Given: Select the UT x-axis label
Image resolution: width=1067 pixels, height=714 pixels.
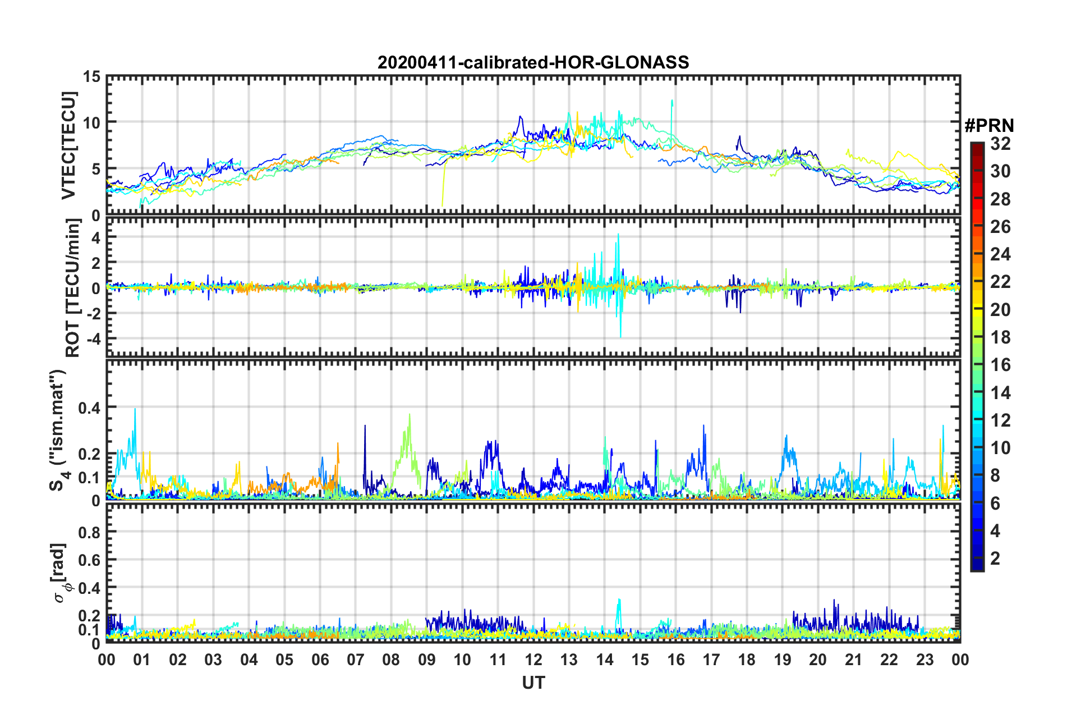Looking at the screenshot, I should 533,683.
